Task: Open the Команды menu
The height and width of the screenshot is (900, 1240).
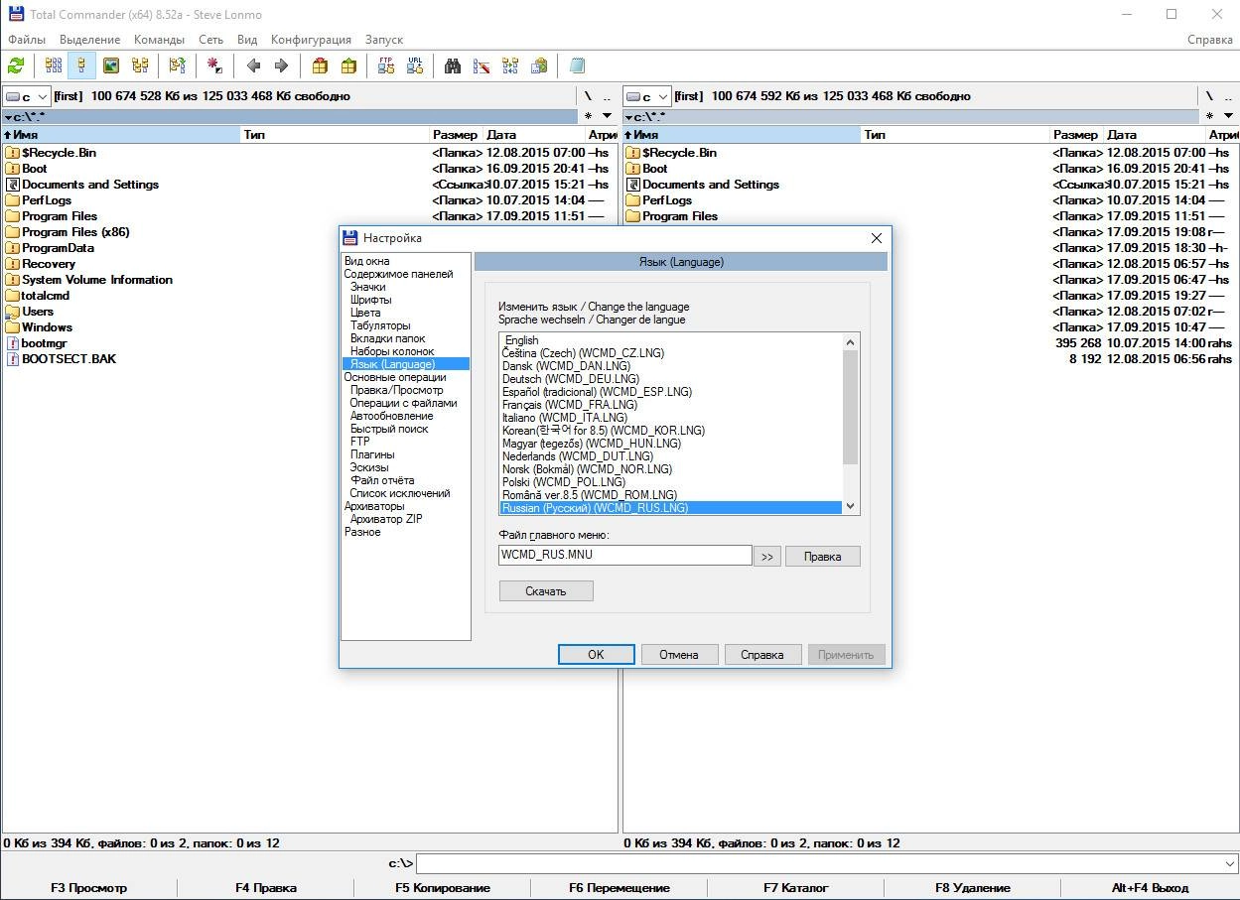Action: click(x=159, y=40)
